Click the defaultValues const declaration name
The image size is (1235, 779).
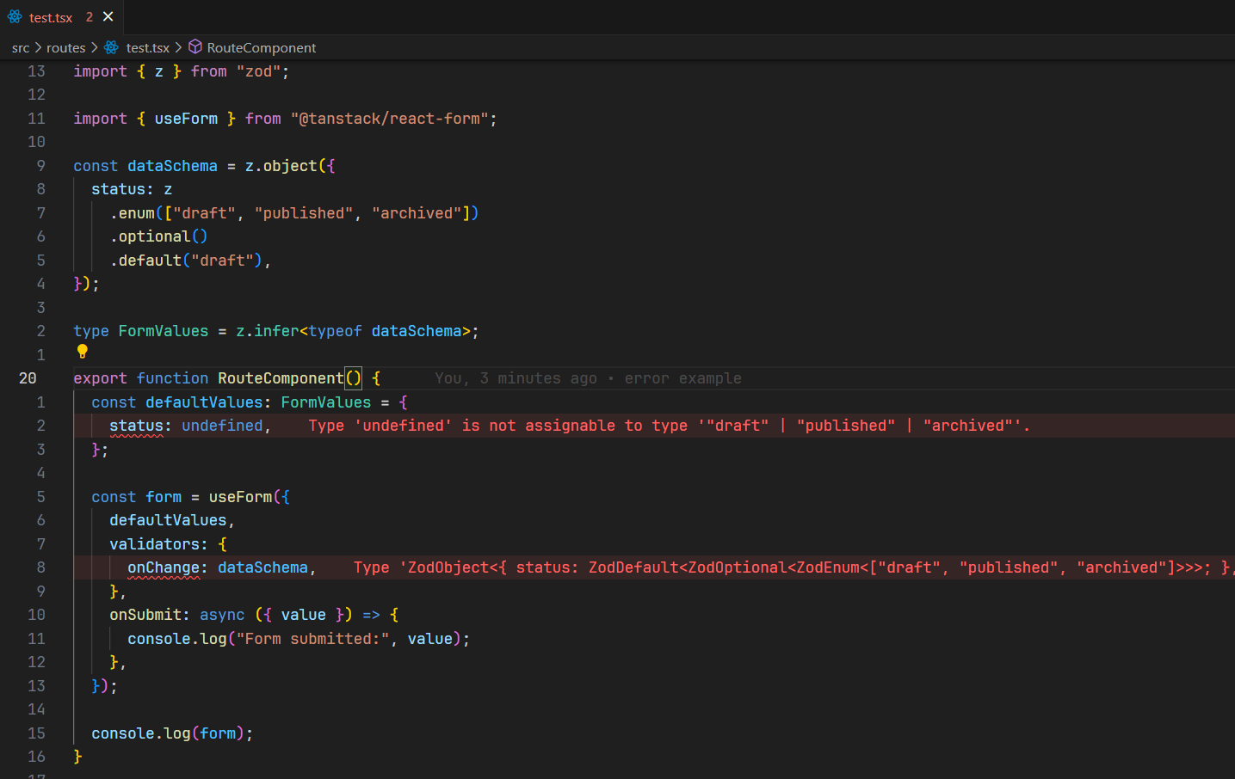204,402
